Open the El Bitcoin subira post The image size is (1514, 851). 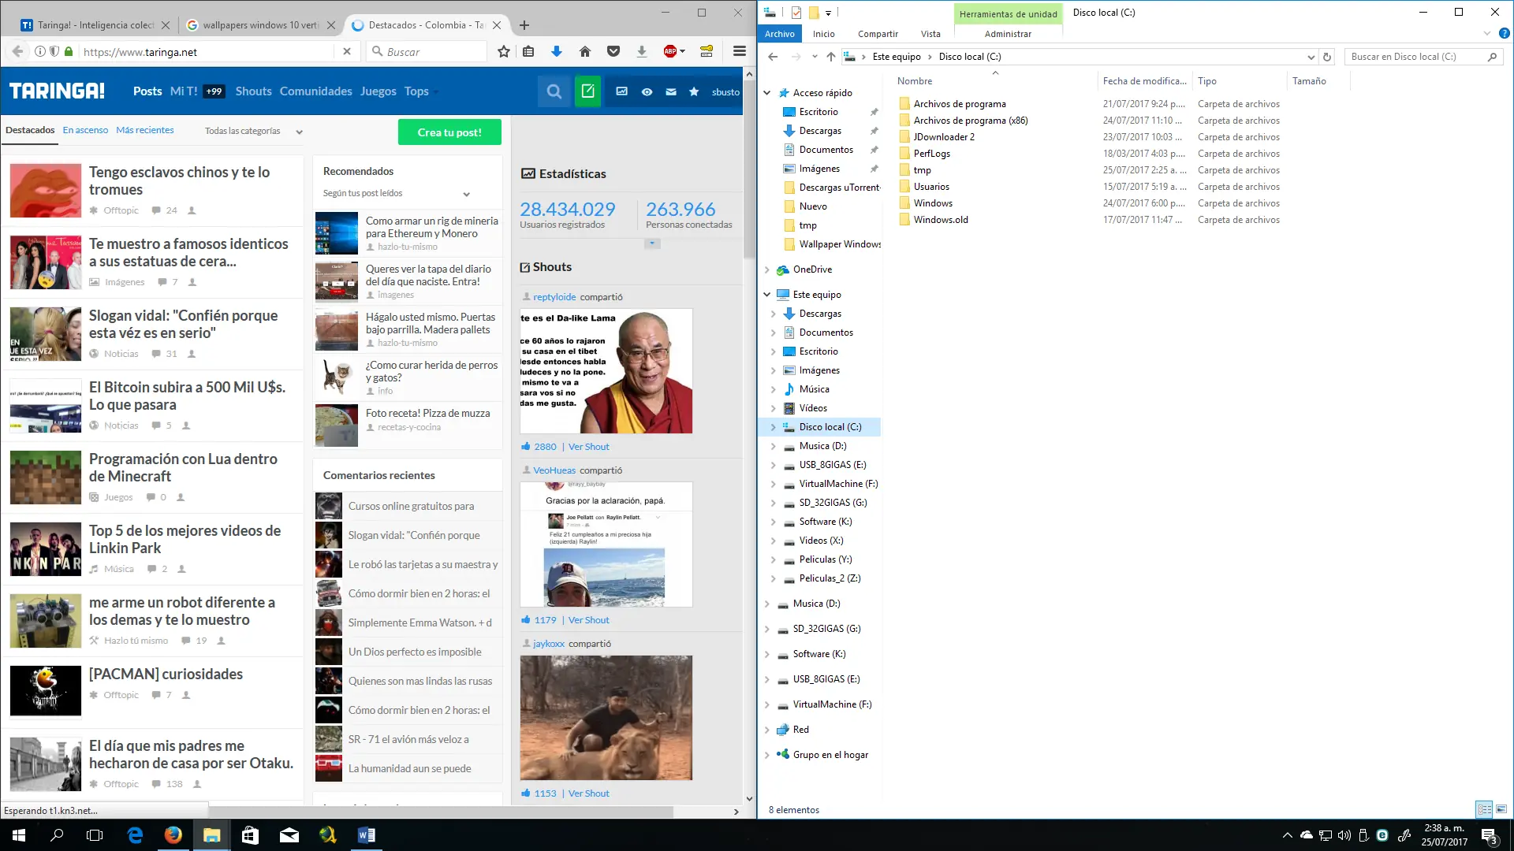187,396
